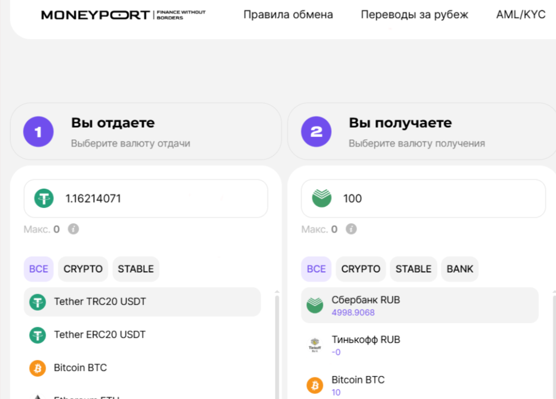Click info icon next to receive Макс. 0
Screen dimensions: 556x399
351,229
